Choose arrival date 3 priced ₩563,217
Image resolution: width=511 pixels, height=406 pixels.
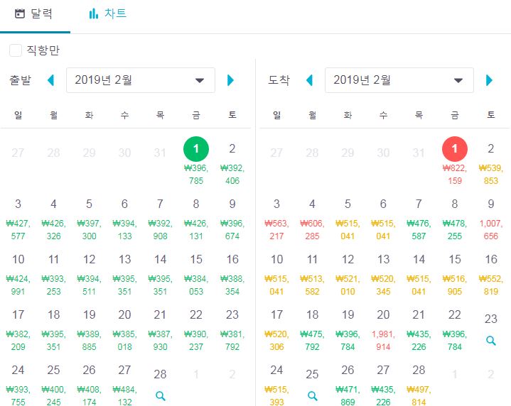276,220
